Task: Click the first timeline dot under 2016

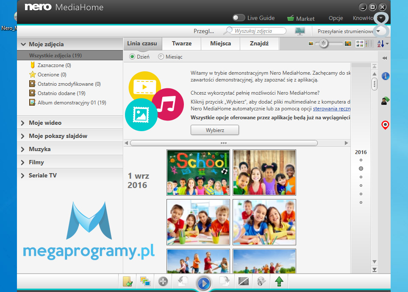Action: click(361, 160)
